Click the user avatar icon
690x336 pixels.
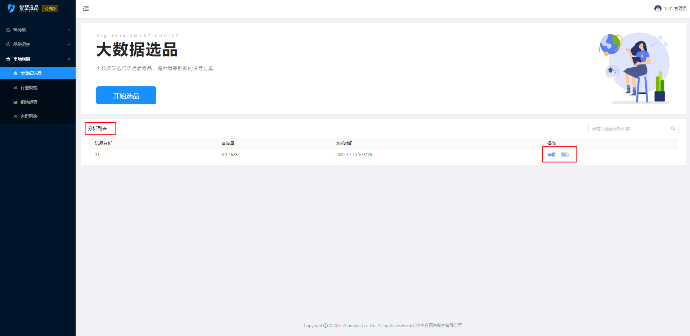pyautogui.click(x=658, y=9)
